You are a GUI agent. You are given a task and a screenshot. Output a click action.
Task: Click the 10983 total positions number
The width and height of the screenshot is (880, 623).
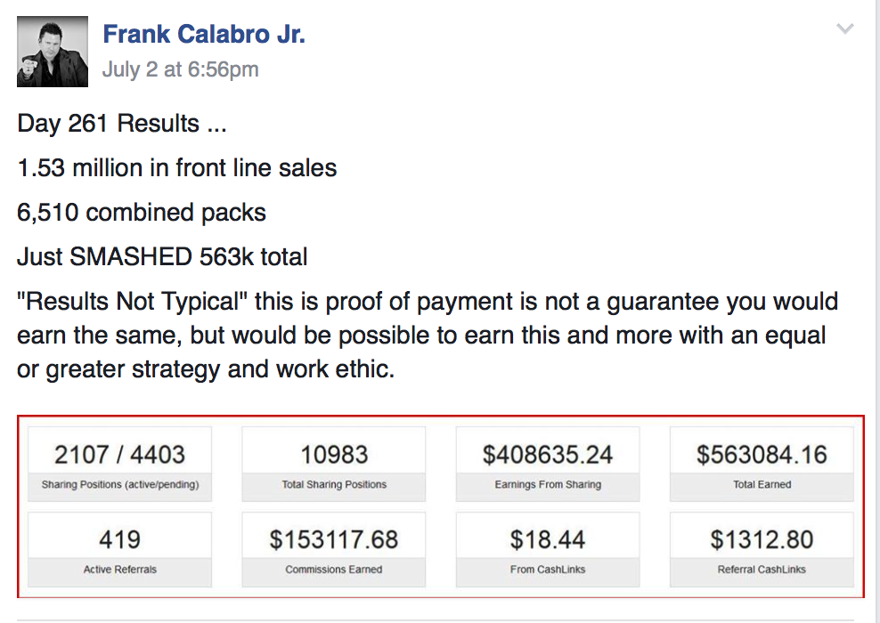tap(334, 455)
